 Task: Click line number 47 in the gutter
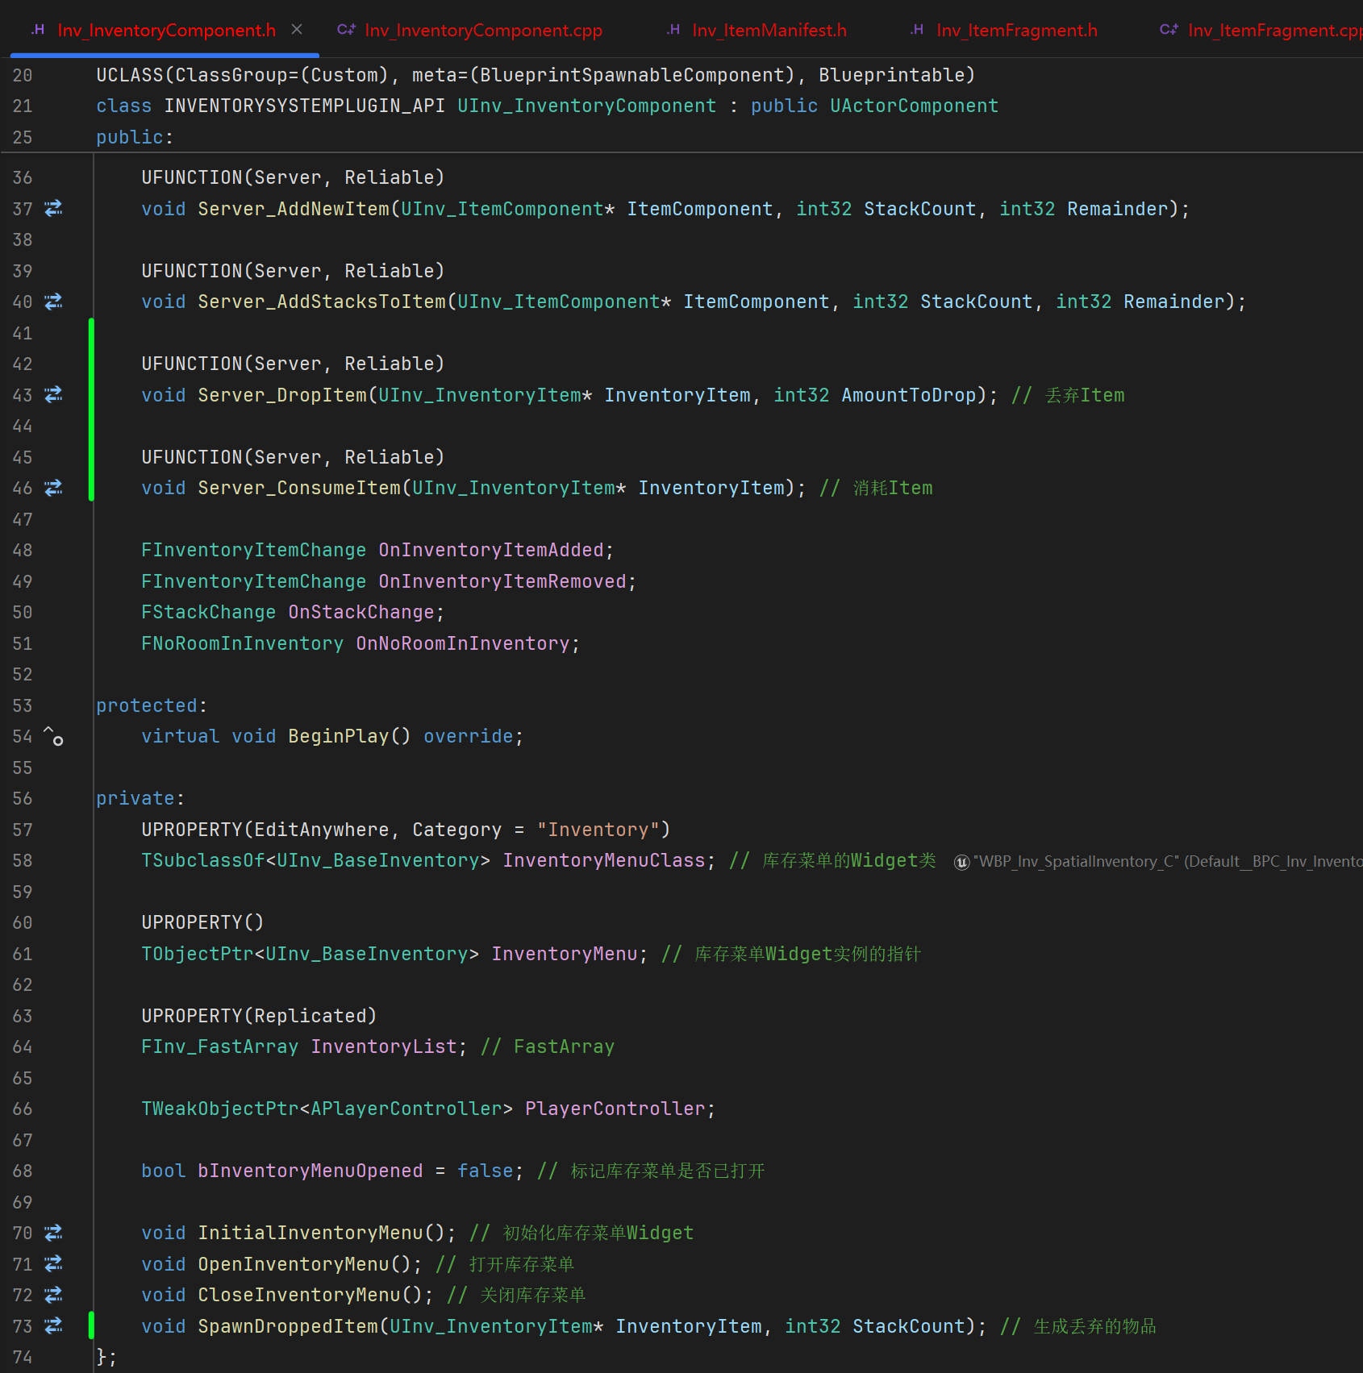pyautogui.click(x=23, y=519)
